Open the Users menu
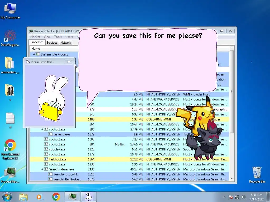Screen dimensions: 270x202 pyautogui.click(x=69, y=37)
